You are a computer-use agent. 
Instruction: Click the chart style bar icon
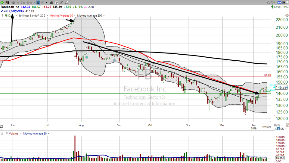click(51, 3)
